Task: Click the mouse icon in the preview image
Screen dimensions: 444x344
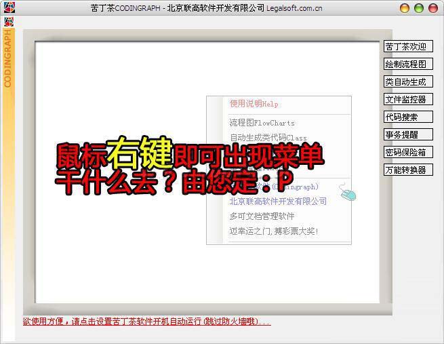Action: [x=348, y=195]
